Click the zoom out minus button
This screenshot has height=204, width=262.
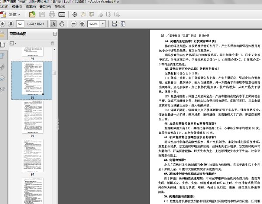coord(73,24)
